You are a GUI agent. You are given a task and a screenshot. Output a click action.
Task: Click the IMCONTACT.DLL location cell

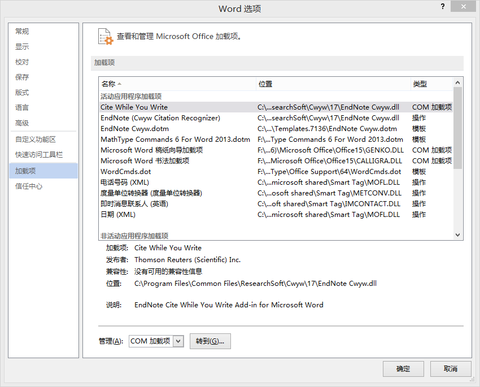(329, 203)
